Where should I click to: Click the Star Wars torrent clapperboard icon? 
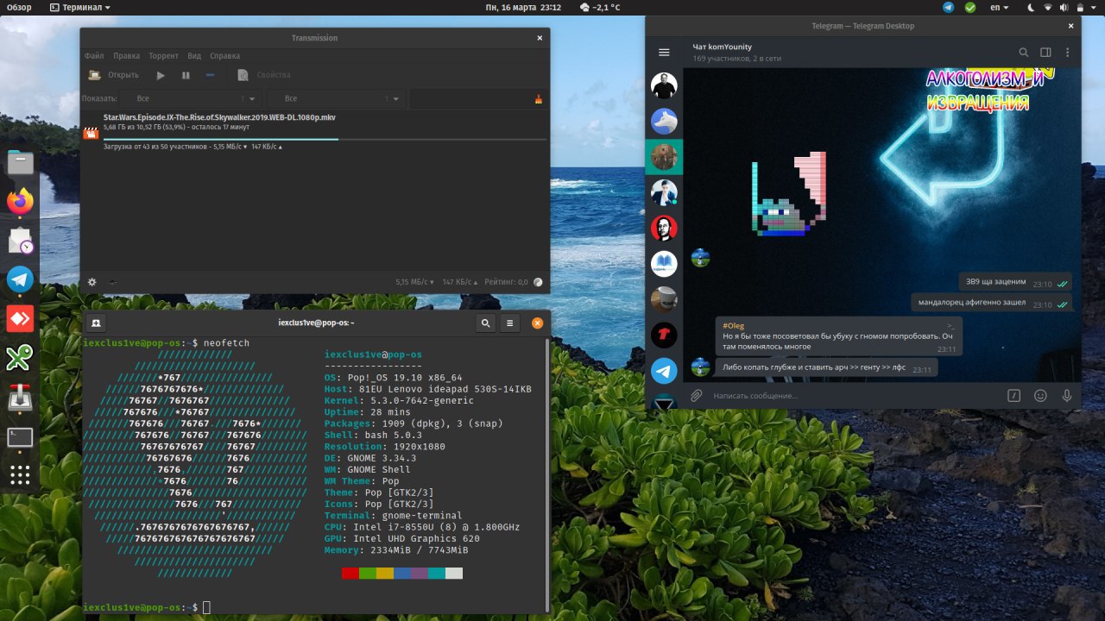(x=91, y=133)
